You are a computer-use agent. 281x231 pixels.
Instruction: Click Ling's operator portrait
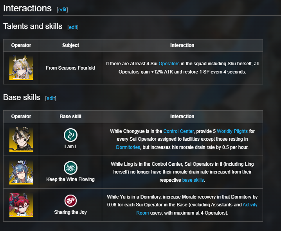tap(21, 172)
